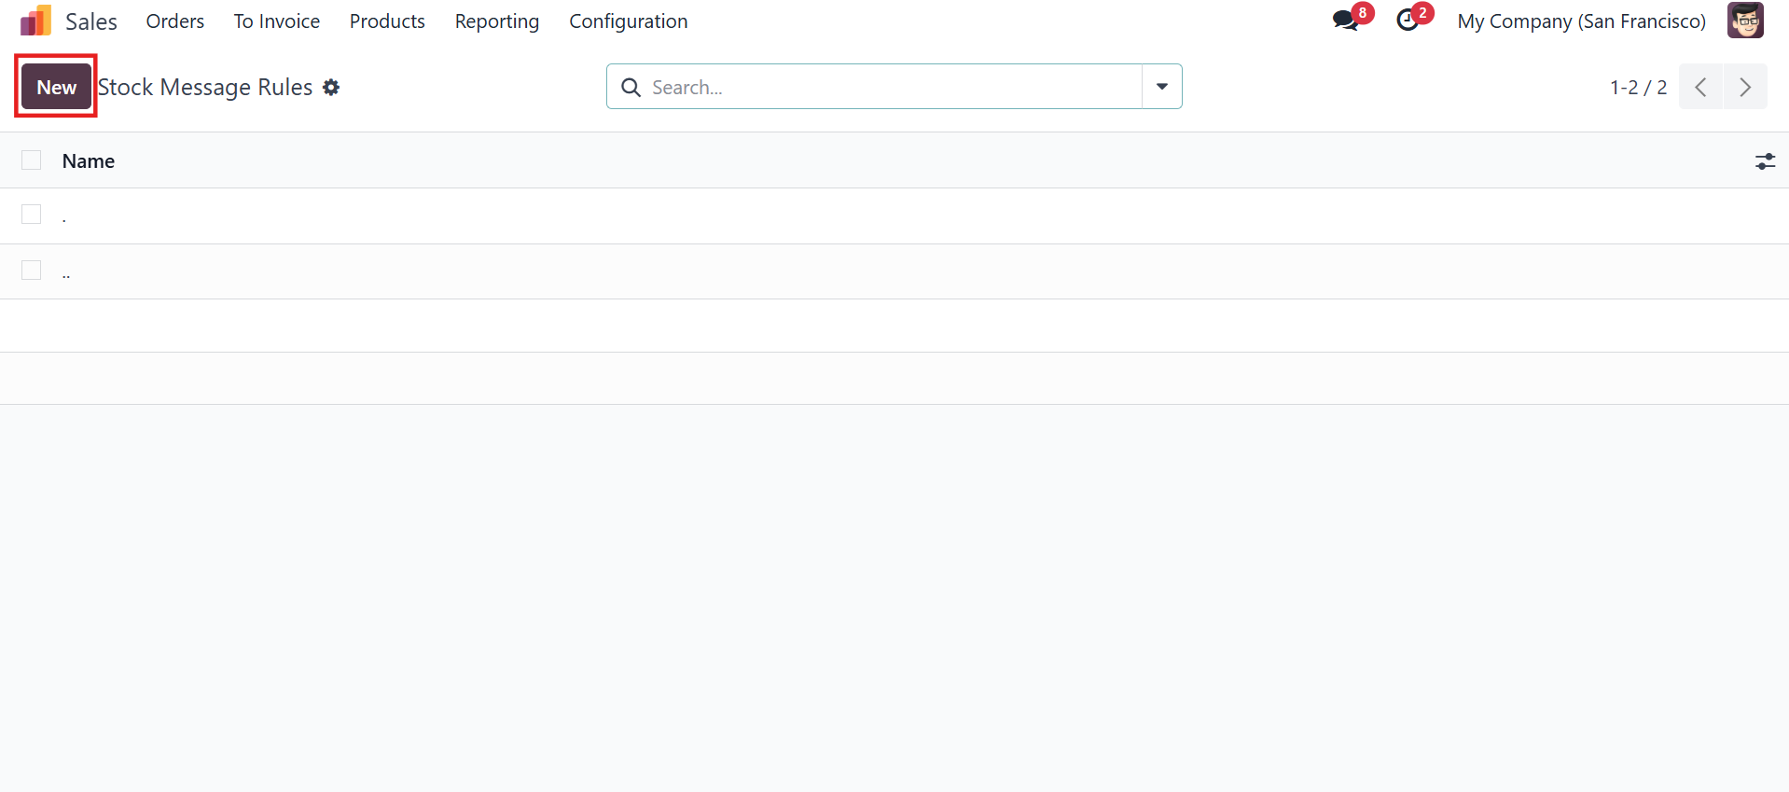Check the second row checkbox
Viewport: 1789px width, 792px height.
(32, 271)
